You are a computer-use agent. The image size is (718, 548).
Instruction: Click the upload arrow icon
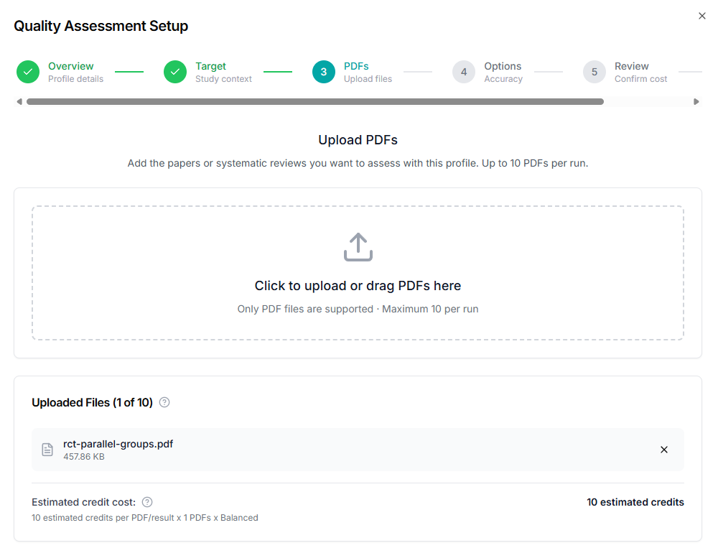tap(358, 247)
